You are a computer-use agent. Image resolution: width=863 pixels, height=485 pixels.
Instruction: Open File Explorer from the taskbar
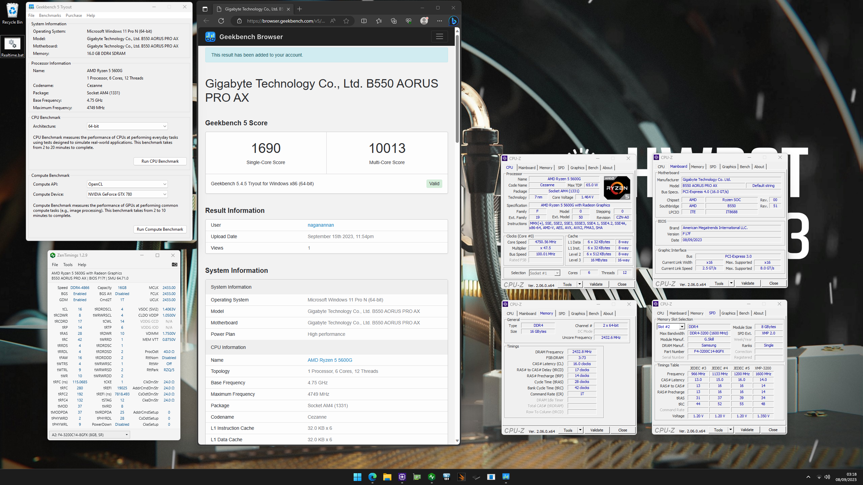point(387,477)
